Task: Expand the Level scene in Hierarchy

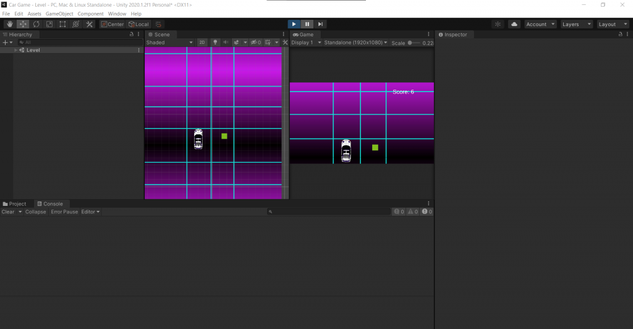Action: [15, 50]
